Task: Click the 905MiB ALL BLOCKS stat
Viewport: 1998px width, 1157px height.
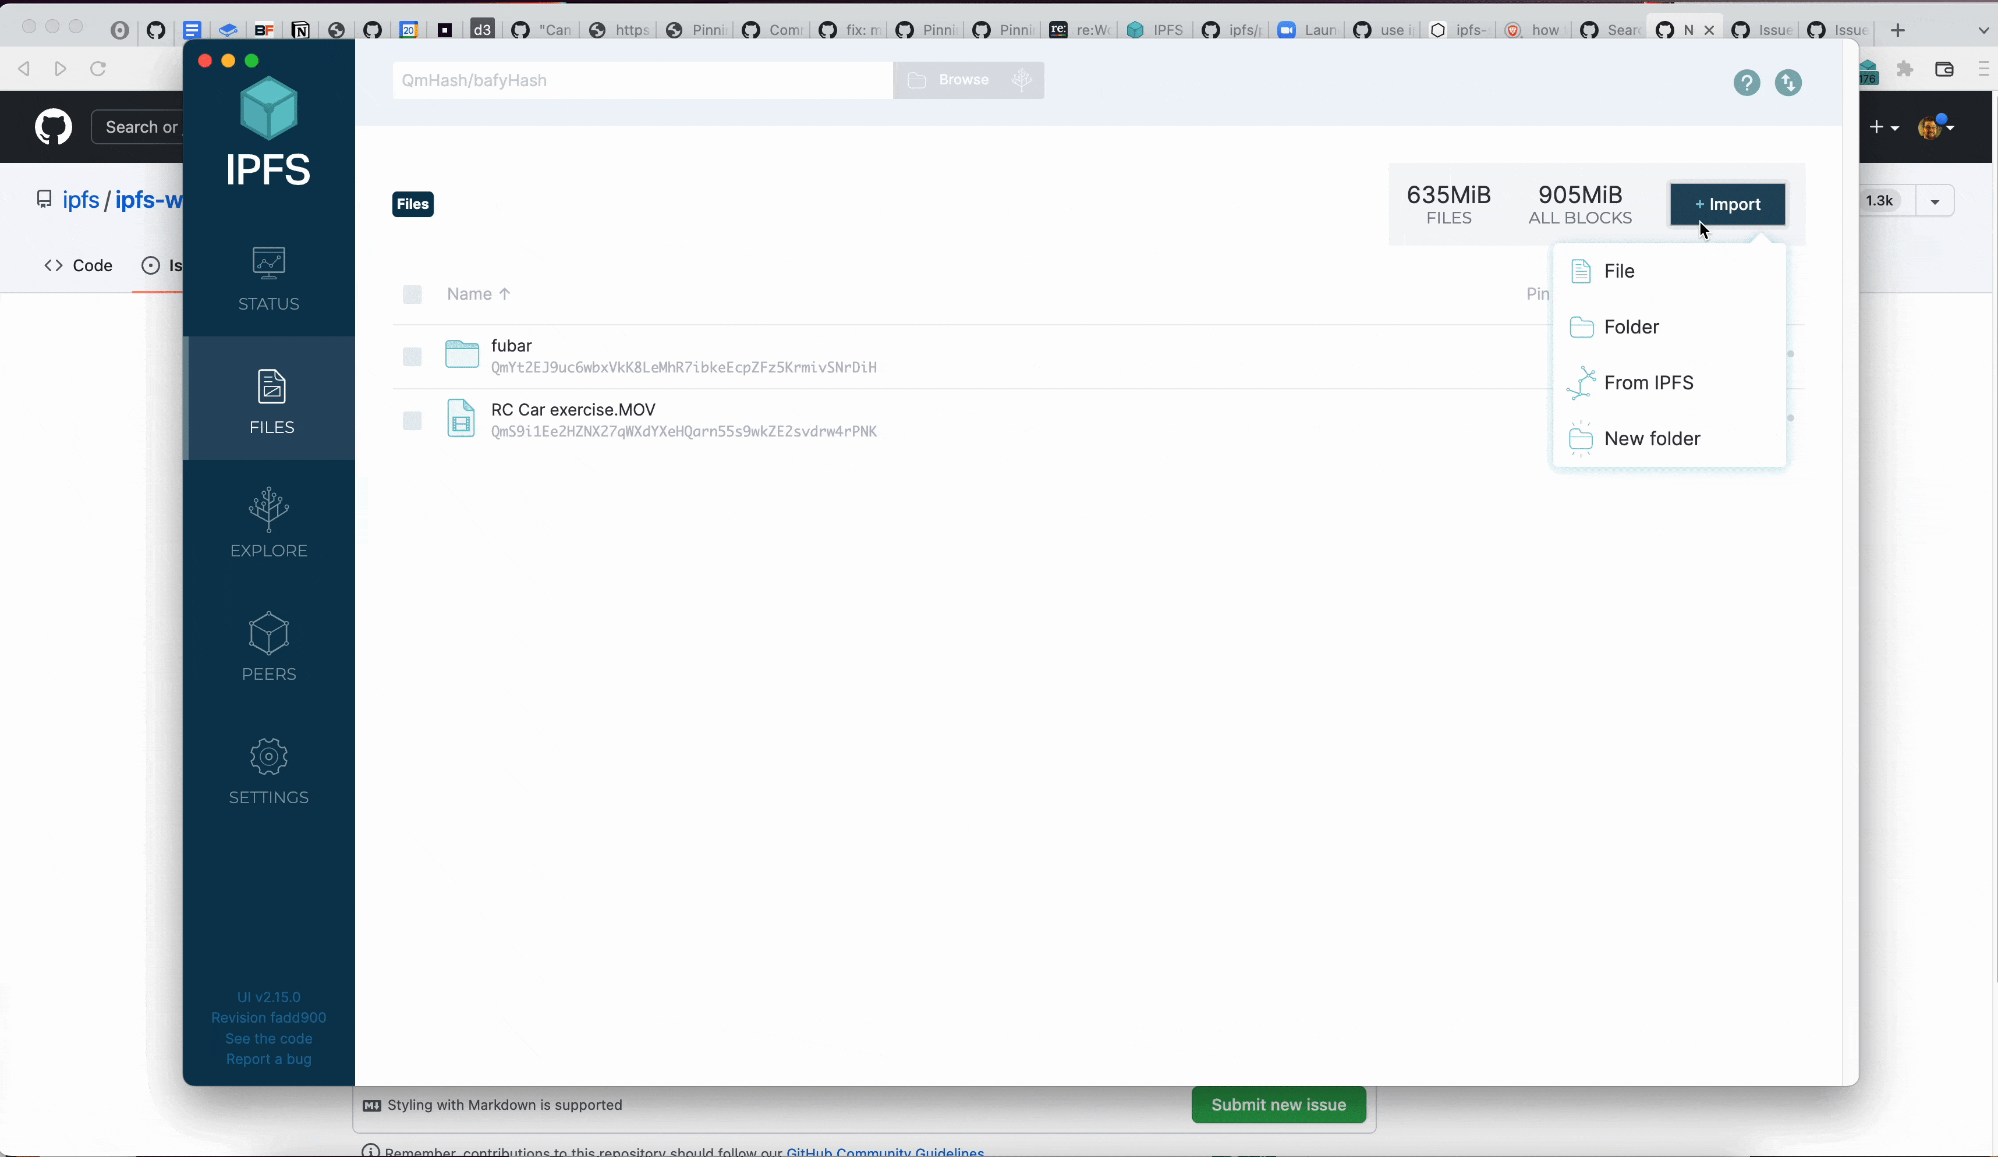Action: pos(1580,204)
